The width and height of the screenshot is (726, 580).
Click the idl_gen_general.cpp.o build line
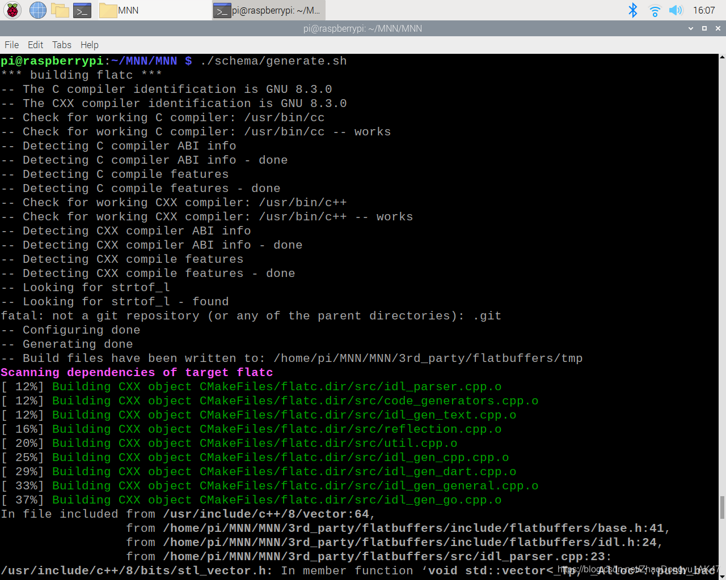pos(270,486)
